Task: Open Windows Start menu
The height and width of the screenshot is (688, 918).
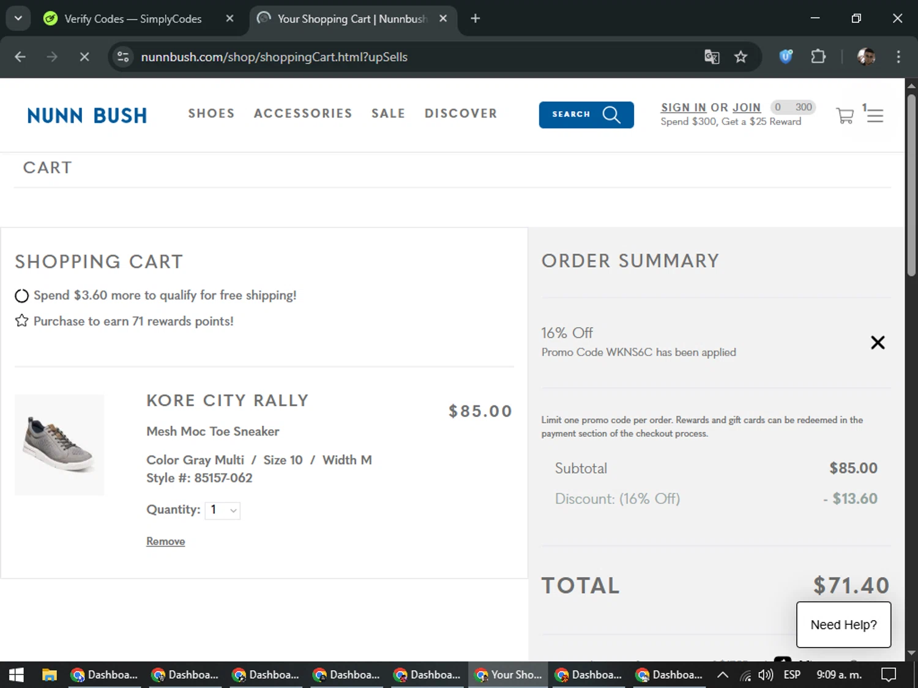Action: click(17, 675)
